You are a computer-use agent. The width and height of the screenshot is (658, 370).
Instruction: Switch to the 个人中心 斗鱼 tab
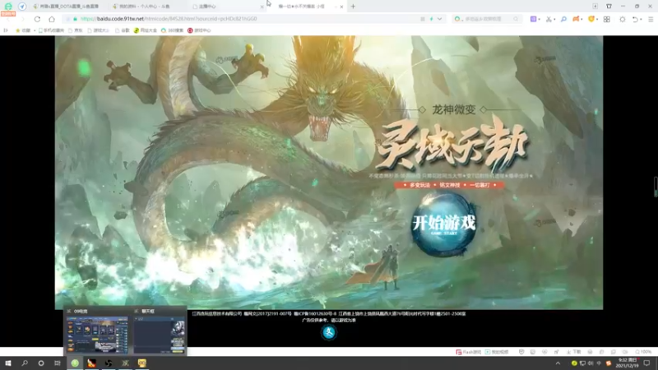tap(145, 7)
